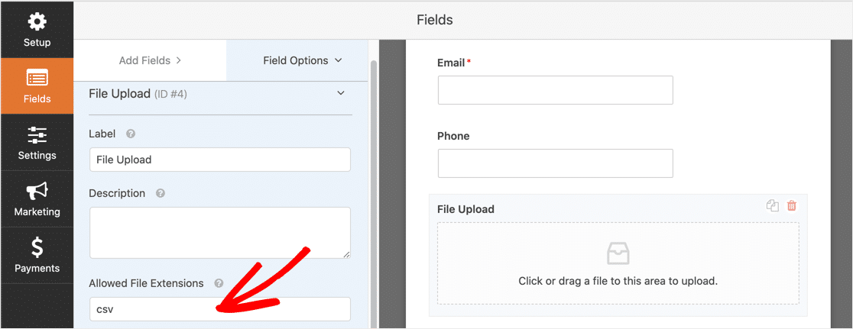Click the Allowed File Extensions input

(x=219, y=309)
